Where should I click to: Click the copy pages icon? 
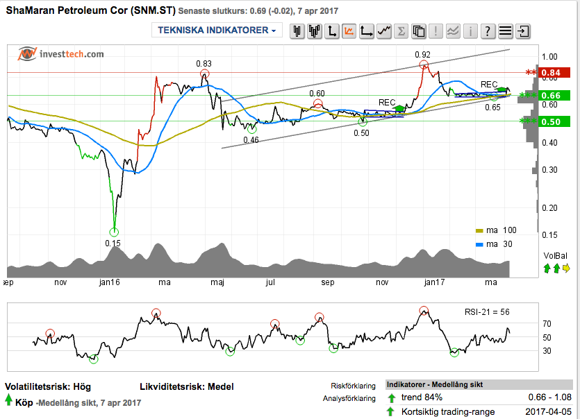(419, 31)
